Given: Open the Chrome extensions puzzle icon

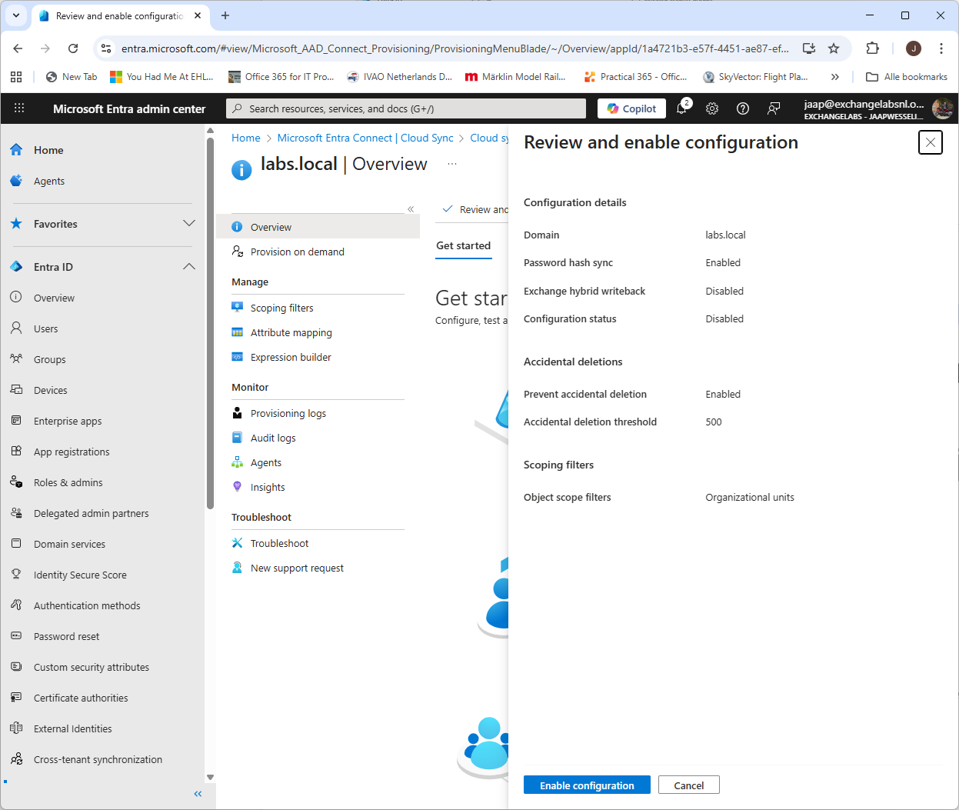Looking at the screenshot, I should (x=872, y=48).
